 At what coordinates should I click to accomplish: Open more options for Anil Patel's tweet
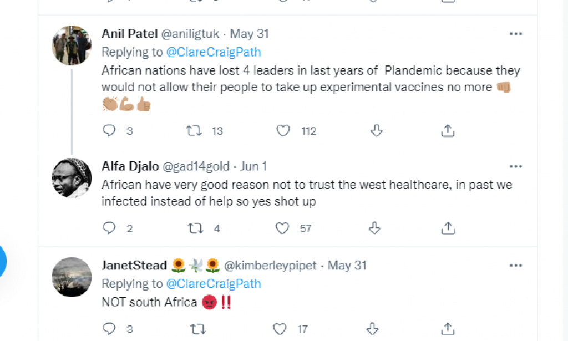coord(516,33)
